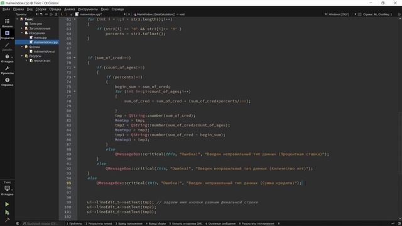Screen dimensions: 402x226
Task: Go forward with the right arrow in editor toolbar
Action: point(66,14)
